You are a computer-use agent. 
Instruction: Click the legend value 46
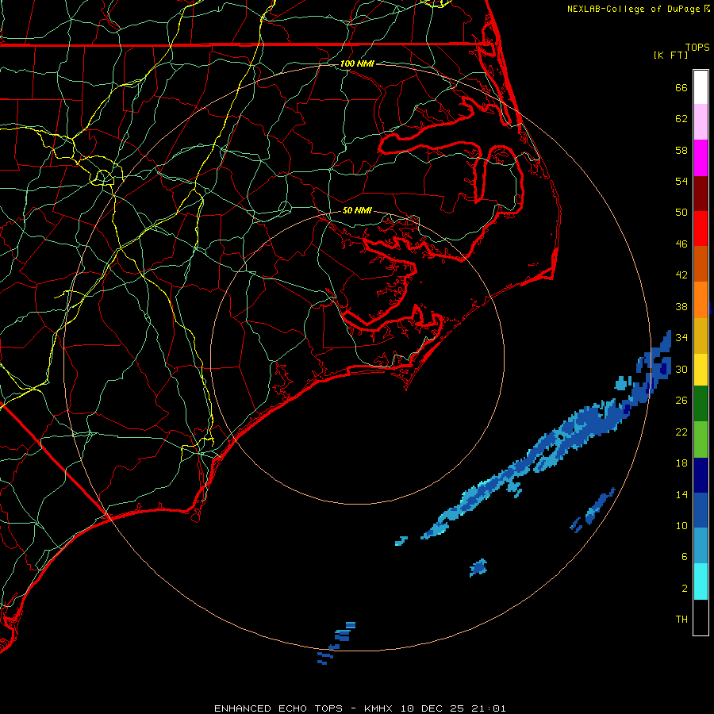point(681,244)
